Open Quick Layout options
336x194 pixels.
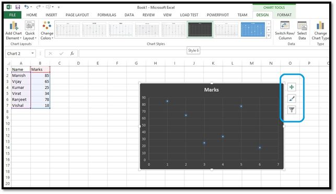click(30, 31)
